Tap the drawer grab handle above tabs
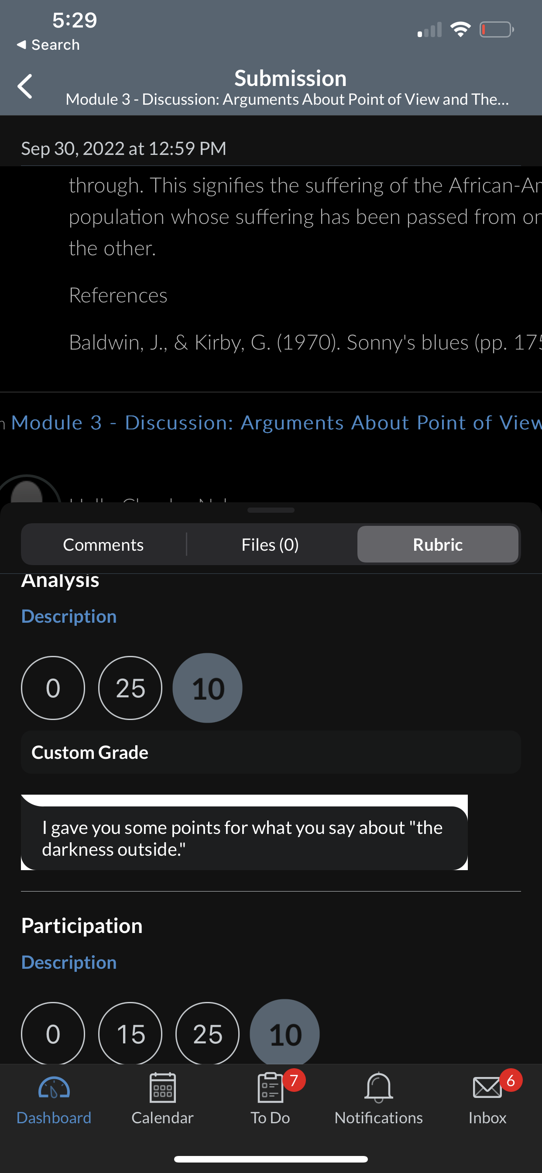 [x=271, y=510]
